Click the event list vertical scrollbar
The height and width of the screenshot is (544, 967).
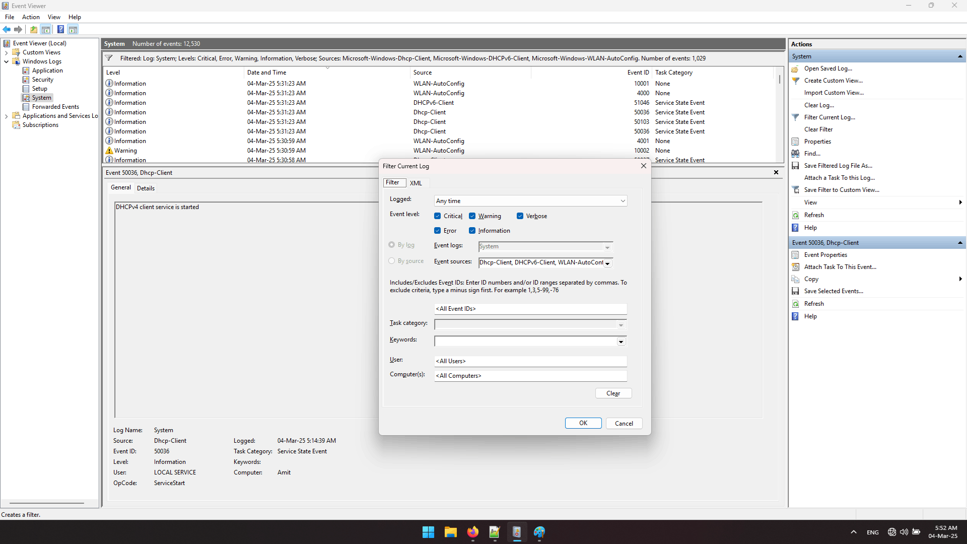coord(779,80)
